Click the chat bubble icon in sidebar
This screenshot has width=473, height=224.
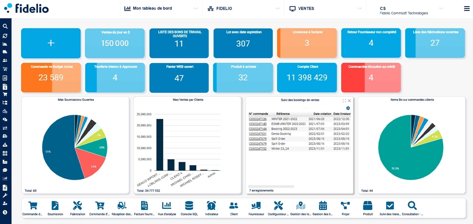[5, 170]
